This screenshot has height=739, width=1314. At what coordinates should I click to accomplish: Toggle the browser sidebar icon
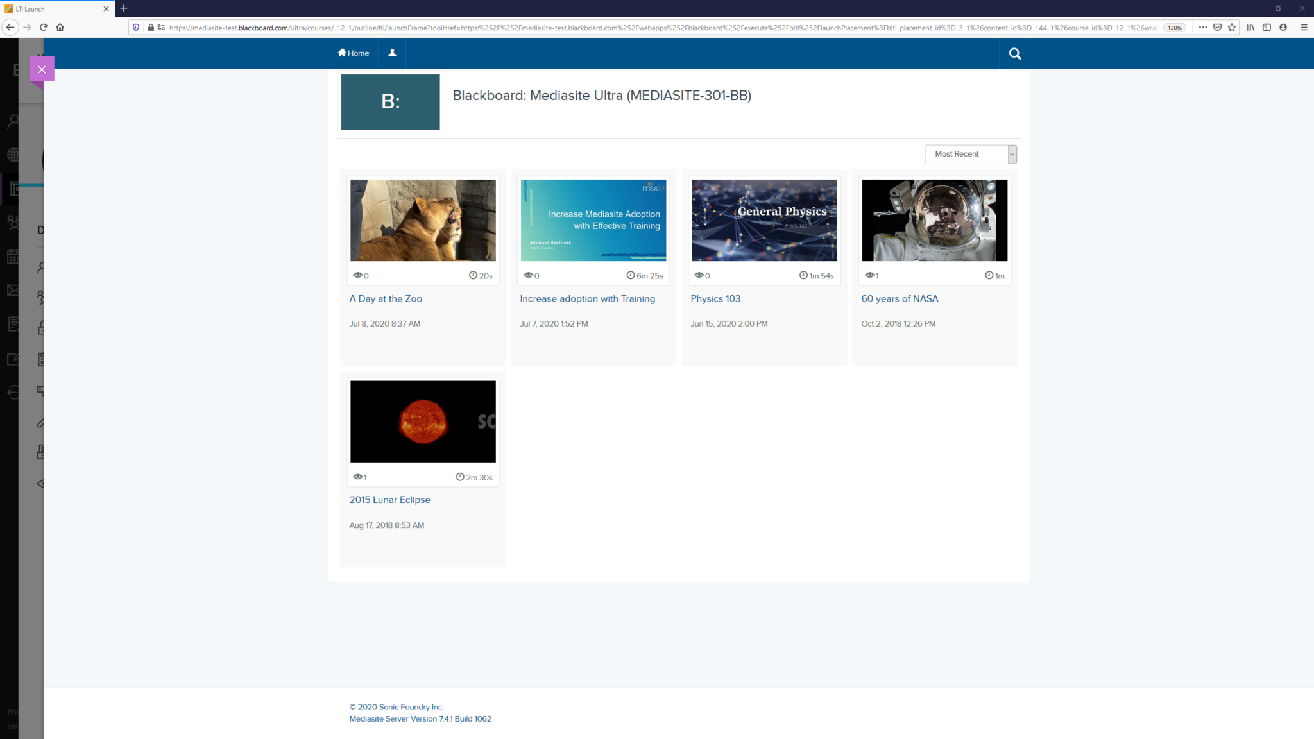pyautogui.click(x=1267, y=27)
